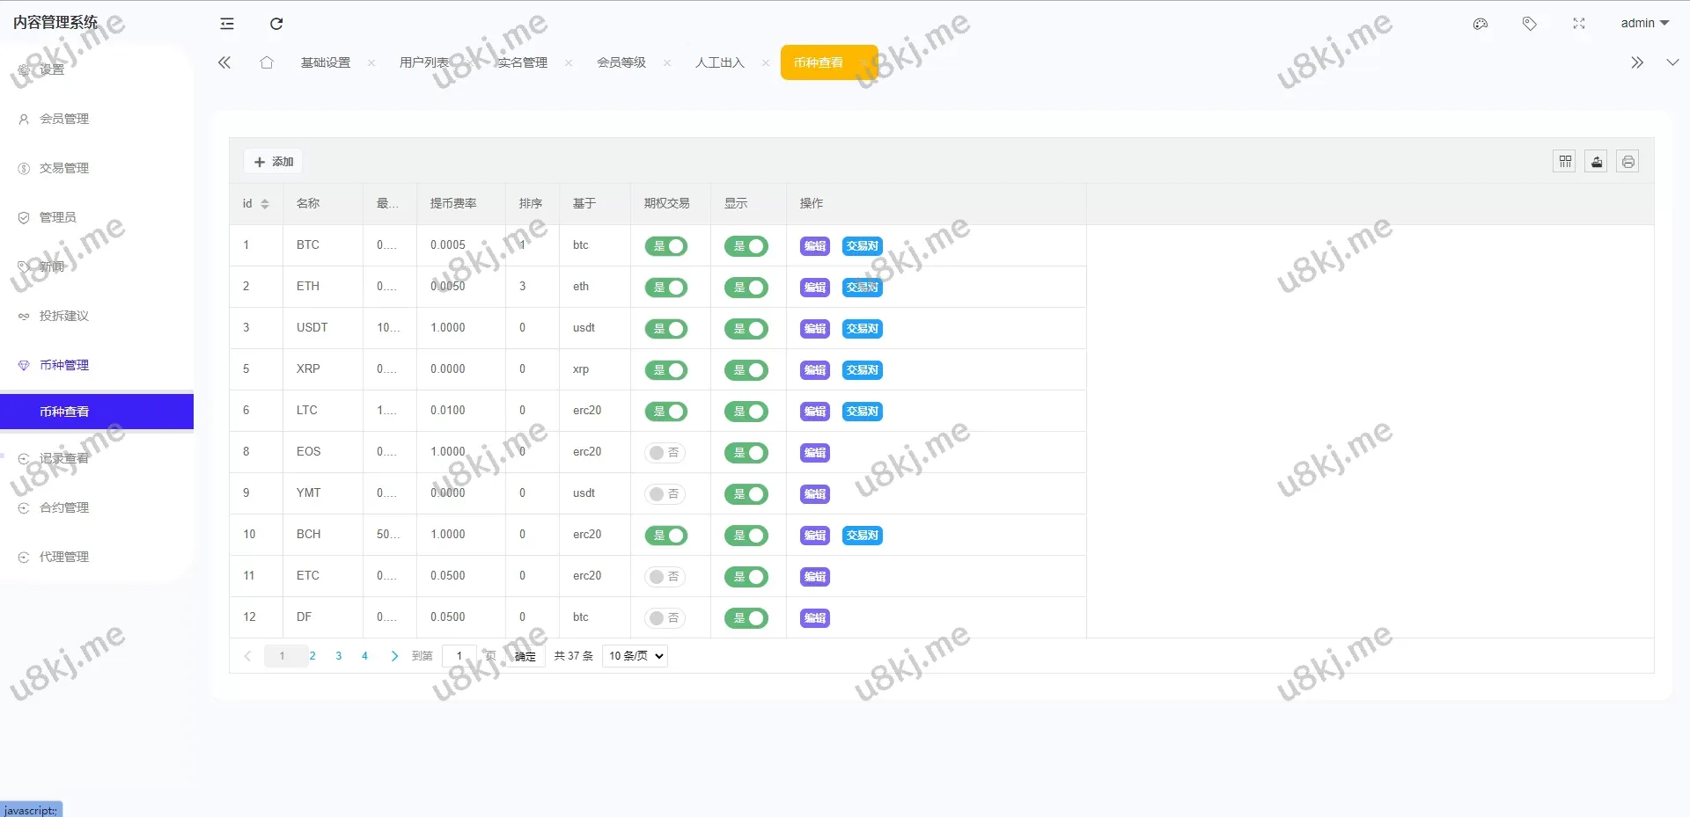1690x817 pixels.
Task: Enable options trading toggle for EOS
Action: [x=666, y=453]
